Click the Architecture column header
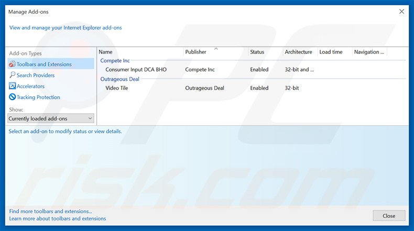 [x=298, y=52]
